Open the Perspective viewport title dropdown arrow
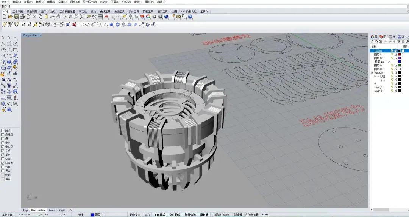 [x=40, y=35]
